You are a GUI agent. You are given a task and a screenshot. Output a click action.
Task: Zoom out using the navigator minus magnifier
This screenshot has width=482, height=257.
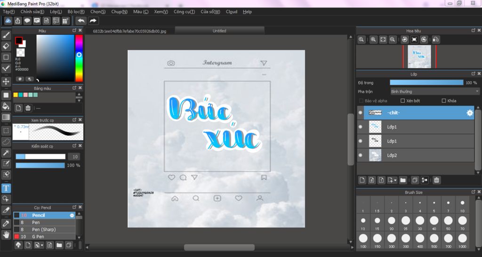point(392,40)
